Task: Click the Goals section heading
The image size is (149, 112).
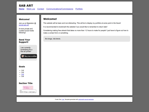Action: (22, 67)
